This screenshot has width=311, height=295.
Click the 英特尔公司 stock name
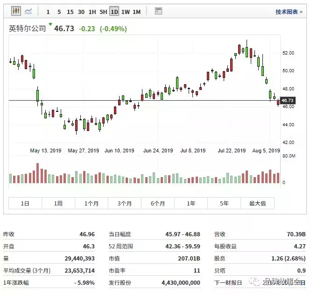pyautogui.click(x=28, y=28)
